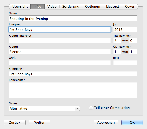Go to the Optionen tab
Screen dimensions: 147x129
pyautogui.click(x=93, y=6)
